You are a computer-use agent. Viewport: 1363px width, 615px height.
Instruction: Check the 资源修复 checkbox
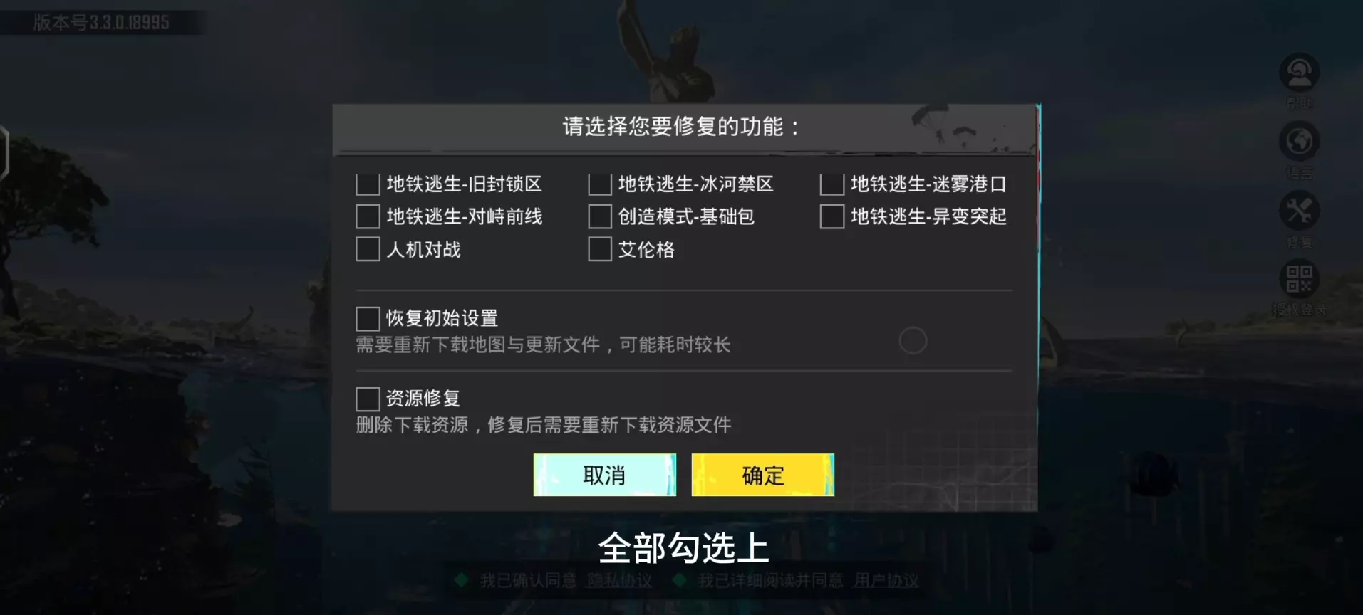click(368, 399)
